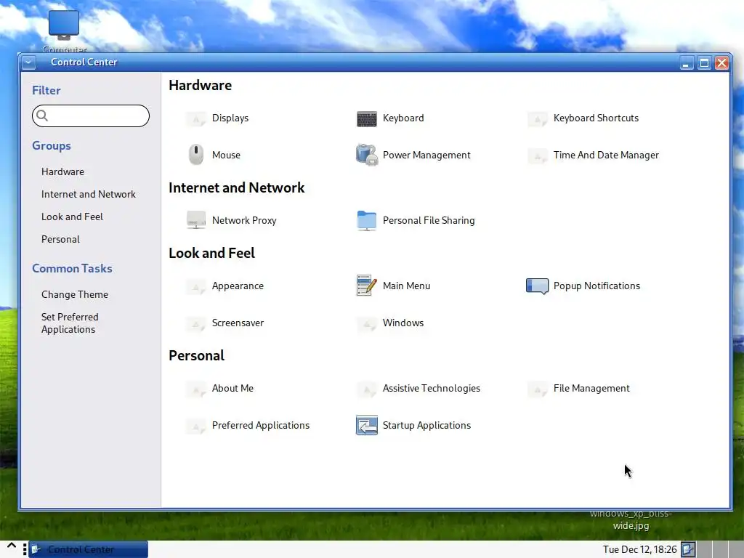Click the tray icon beside the clock

pyautogui.click(x=688, y=549)
